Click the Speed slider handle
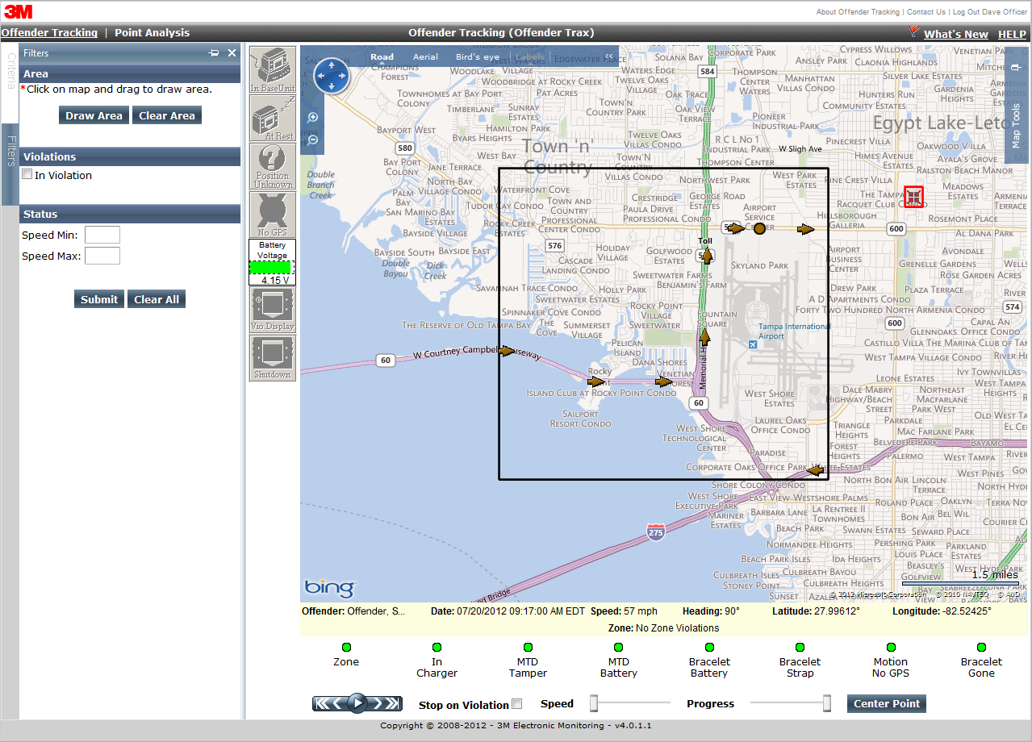1032x742 pixels. click(594, 703)
